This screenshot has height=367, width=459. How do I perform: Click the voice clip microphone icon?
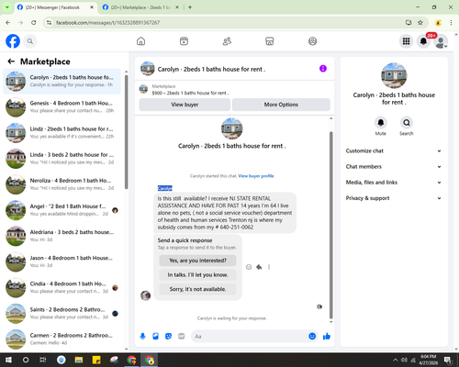point(142,337)
